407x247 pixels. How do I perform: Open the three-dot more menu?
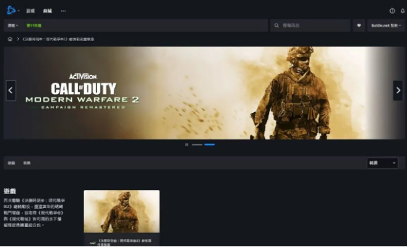coord(63,11)
